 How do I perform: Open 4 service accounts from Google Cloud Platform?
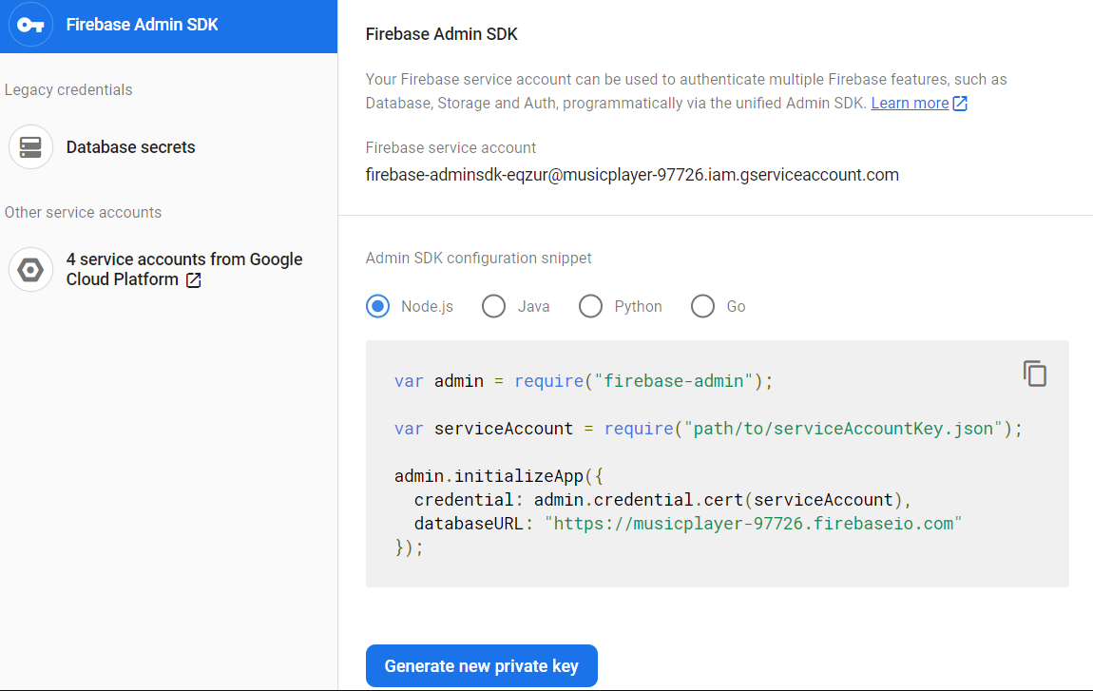coord(168,270)
